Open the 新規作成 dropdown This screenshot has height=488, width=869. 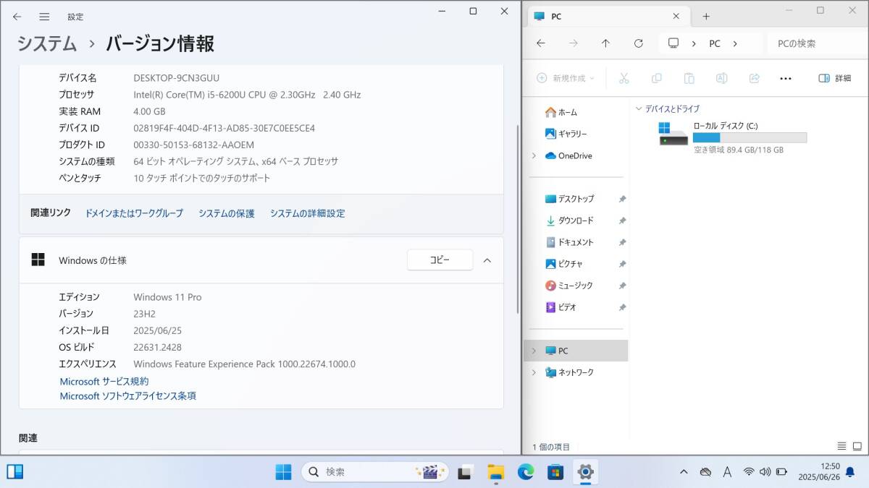click(x=566, y=78)
